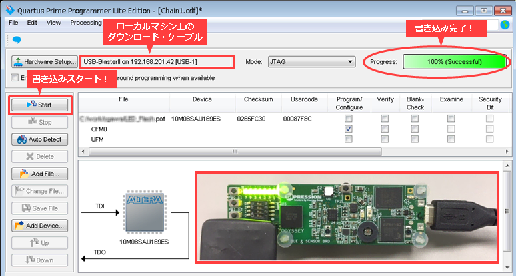
Task: Click the Altera chip device icon
Action: [145, 213]
